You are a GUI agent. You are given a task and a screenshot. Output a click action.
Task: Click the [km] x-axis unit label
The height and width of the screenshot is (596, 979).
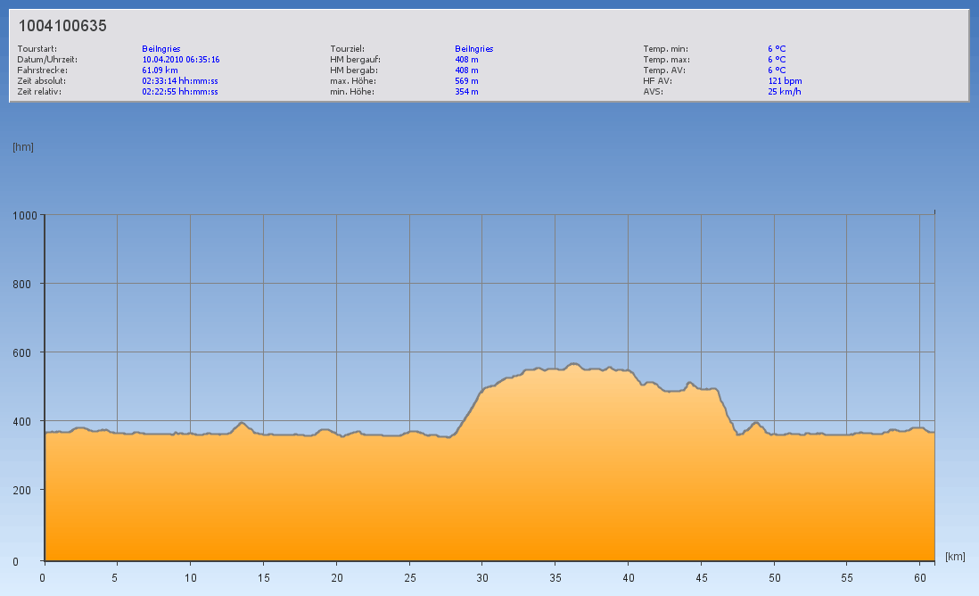[955, 557]
